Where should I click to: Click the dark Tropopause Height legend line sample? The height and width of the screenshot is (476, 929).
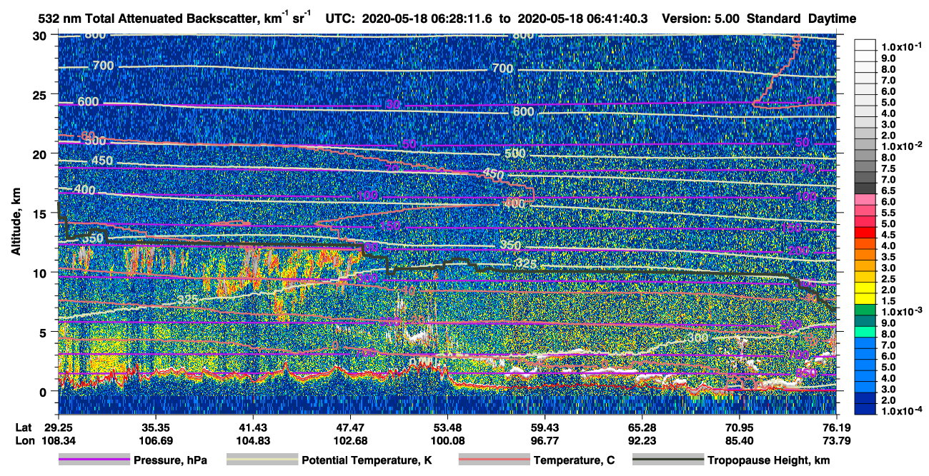(668, 460)
